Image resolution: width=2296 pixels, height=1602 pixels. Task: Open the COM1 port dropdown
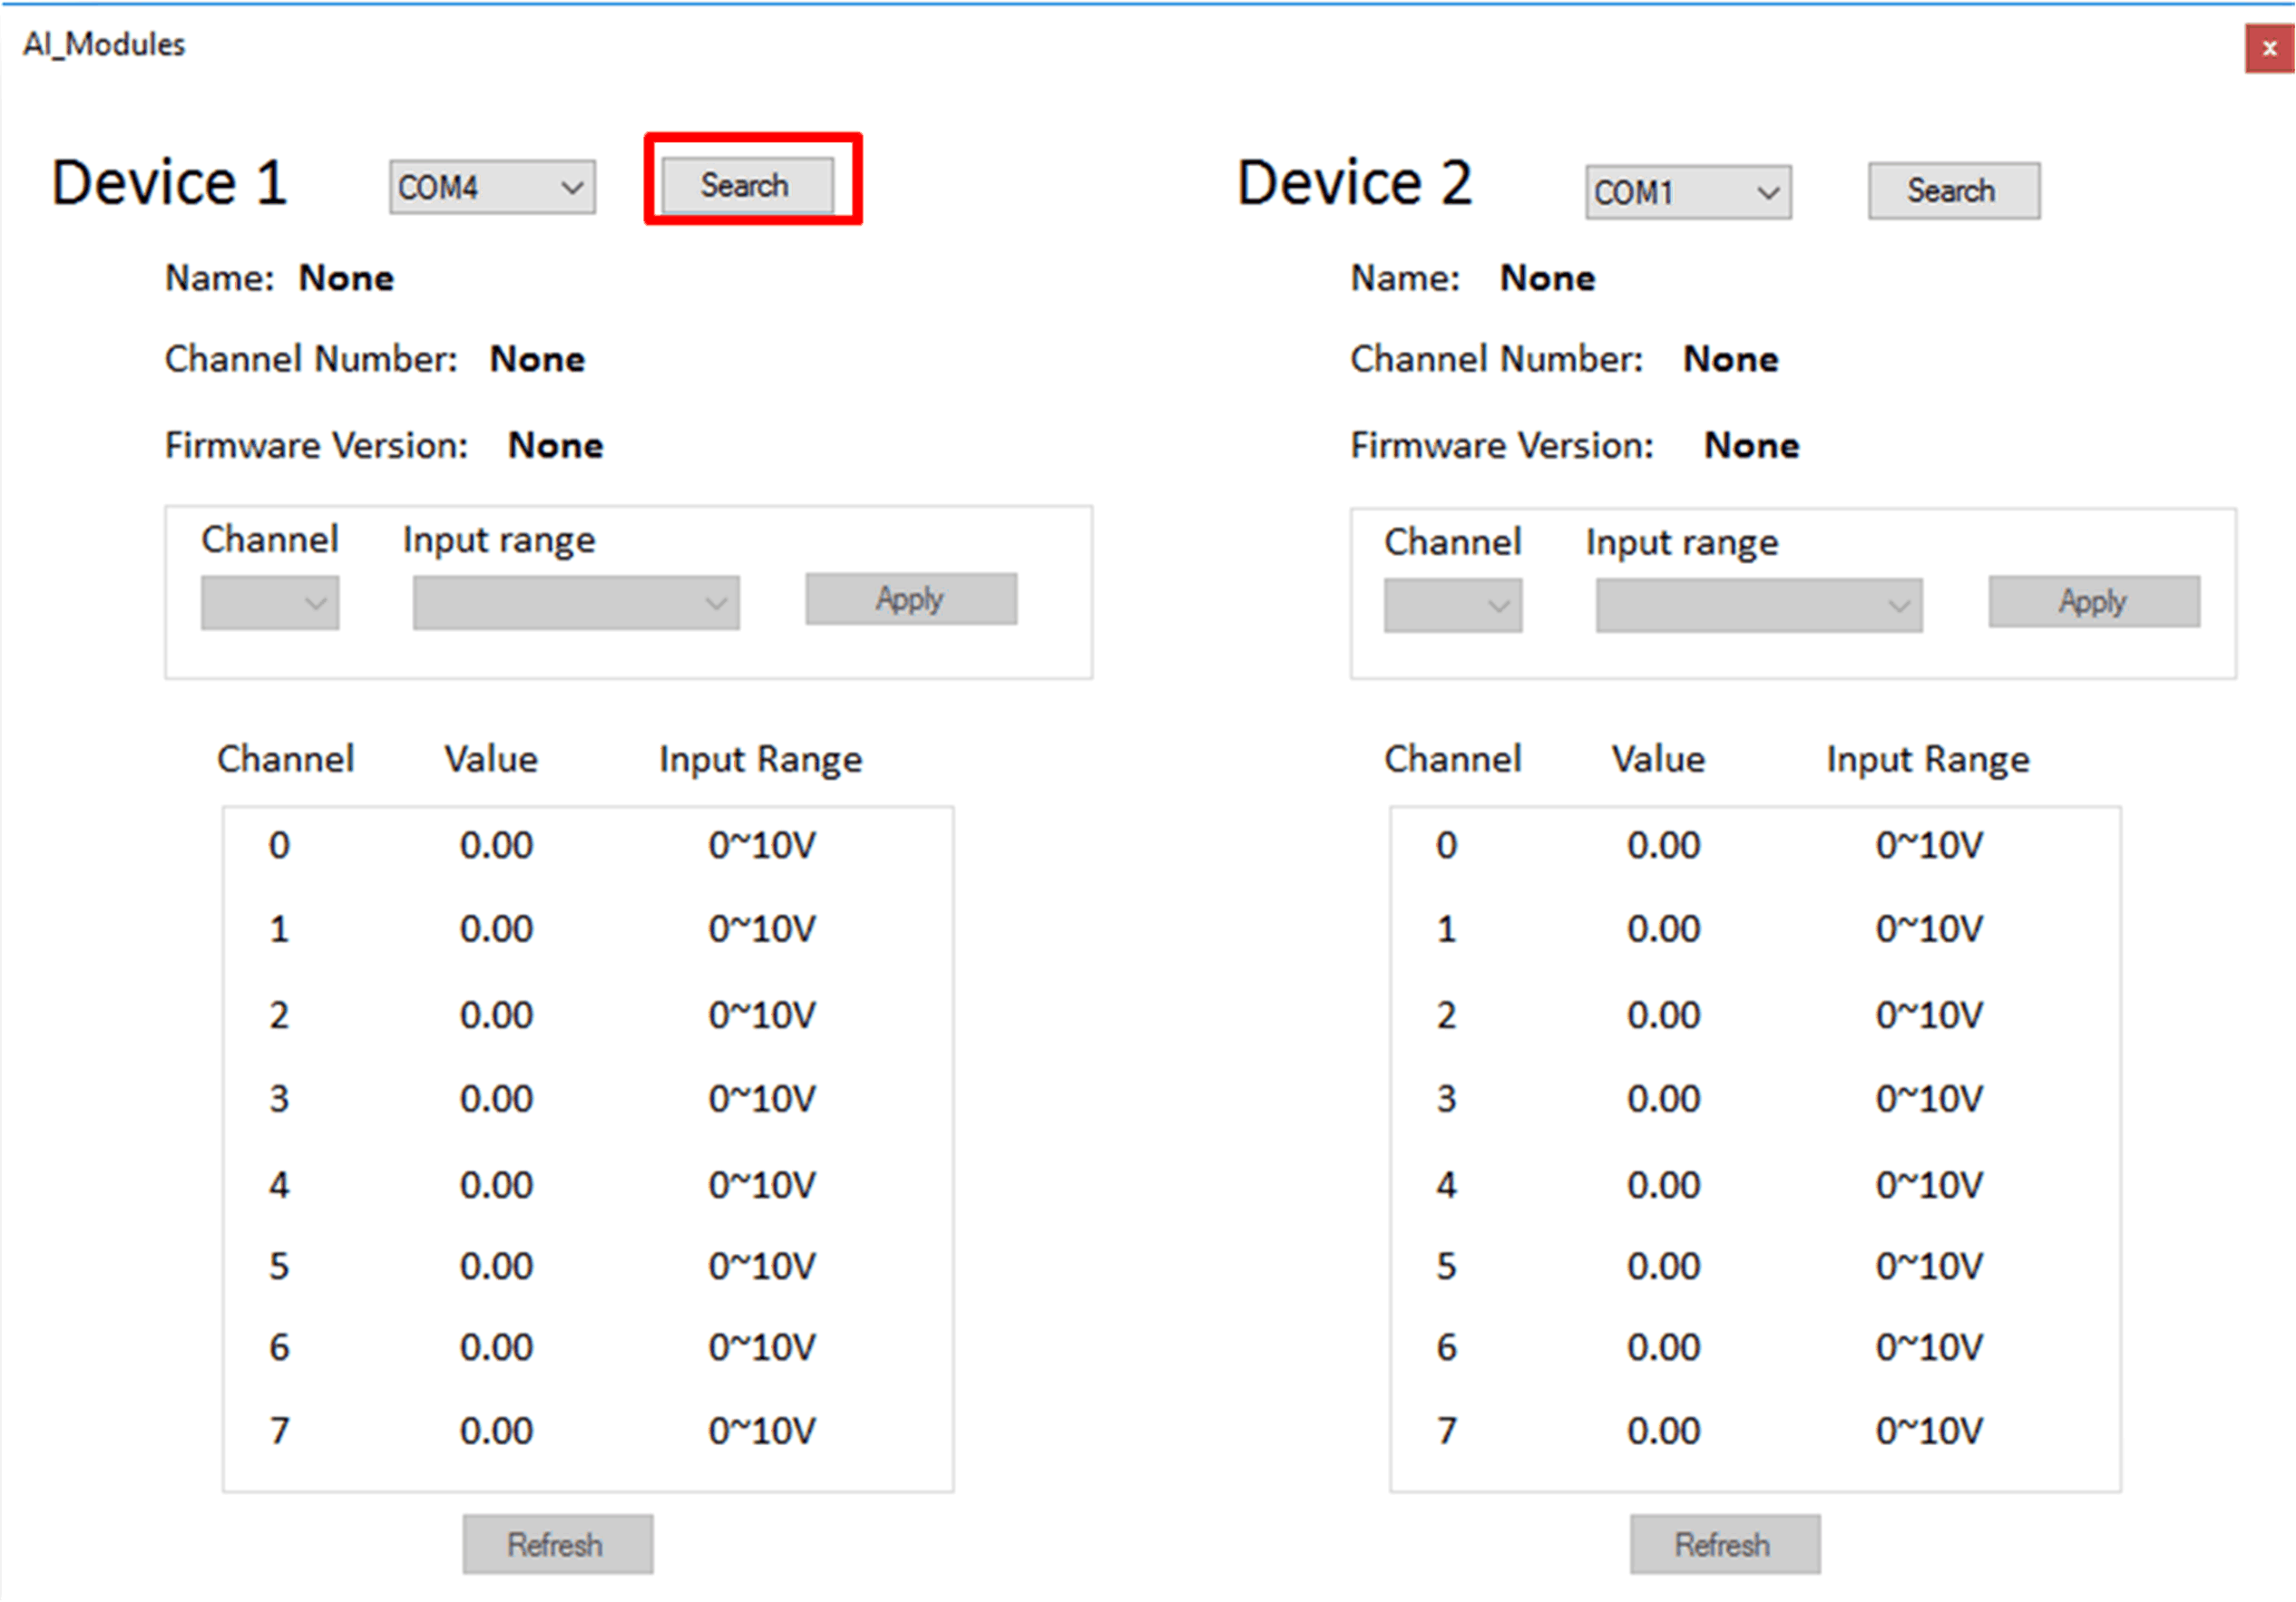click(1687, 193)
